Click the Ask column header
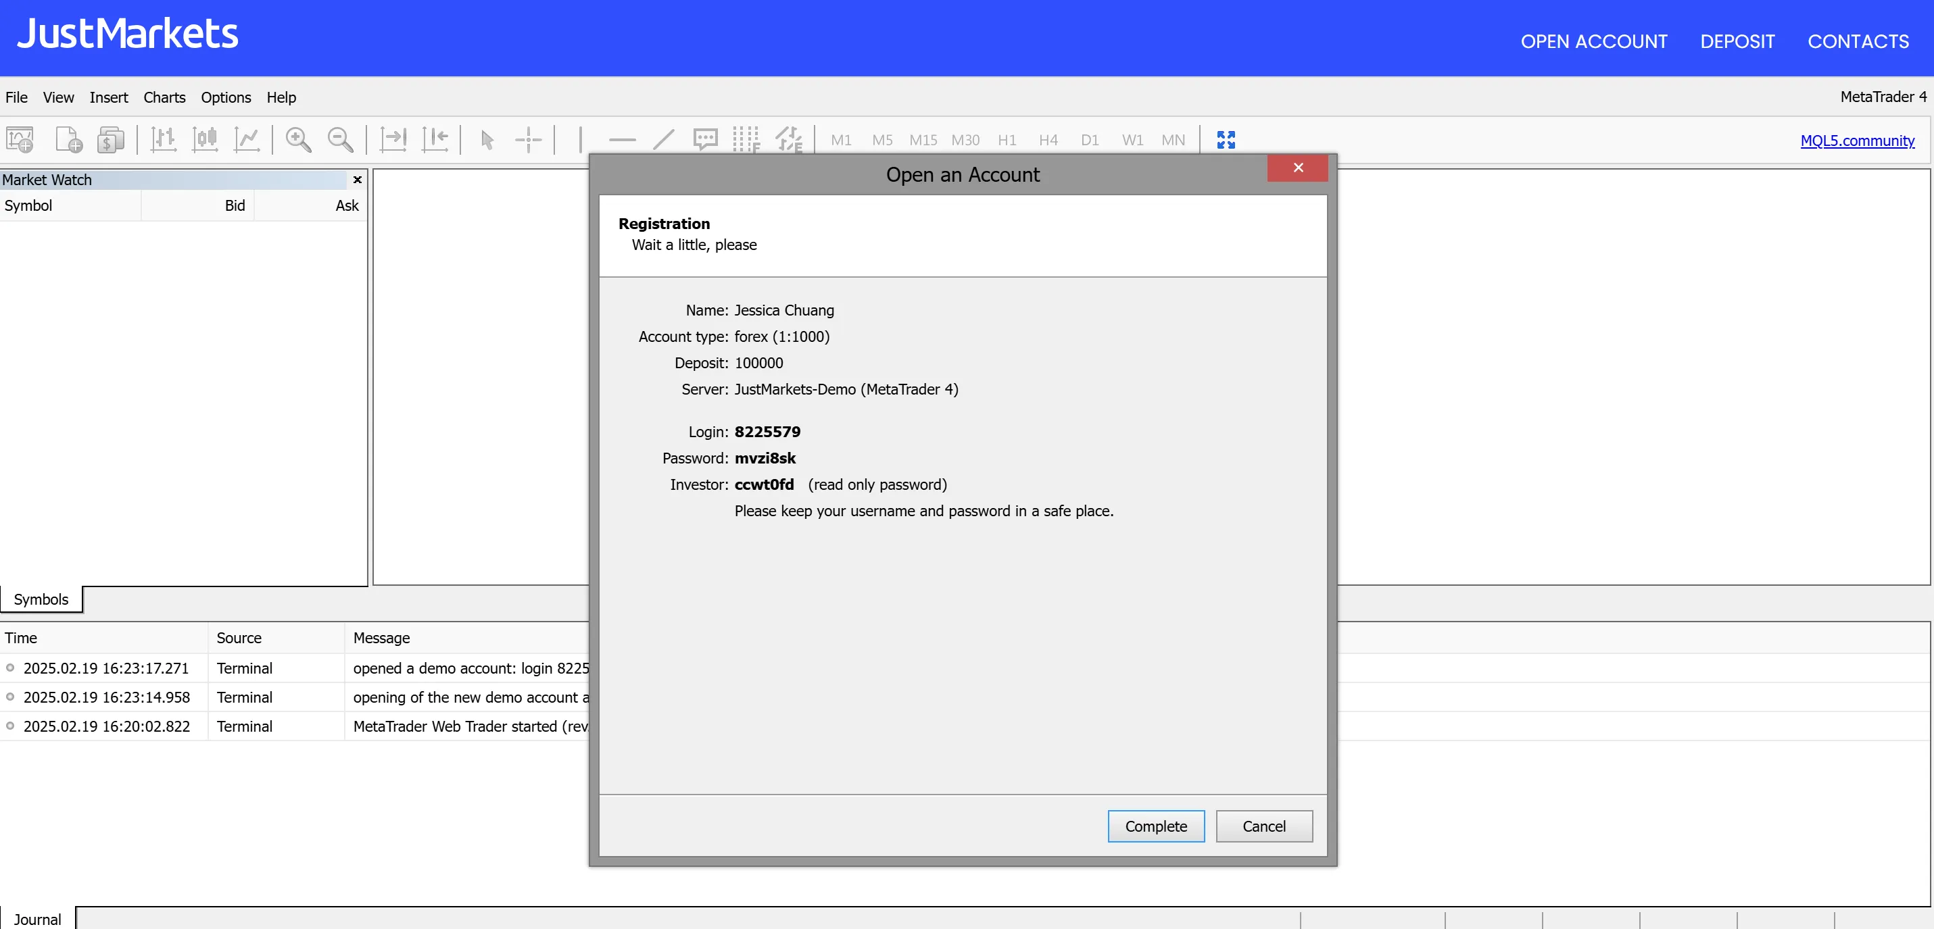 [x=311, y=205]
